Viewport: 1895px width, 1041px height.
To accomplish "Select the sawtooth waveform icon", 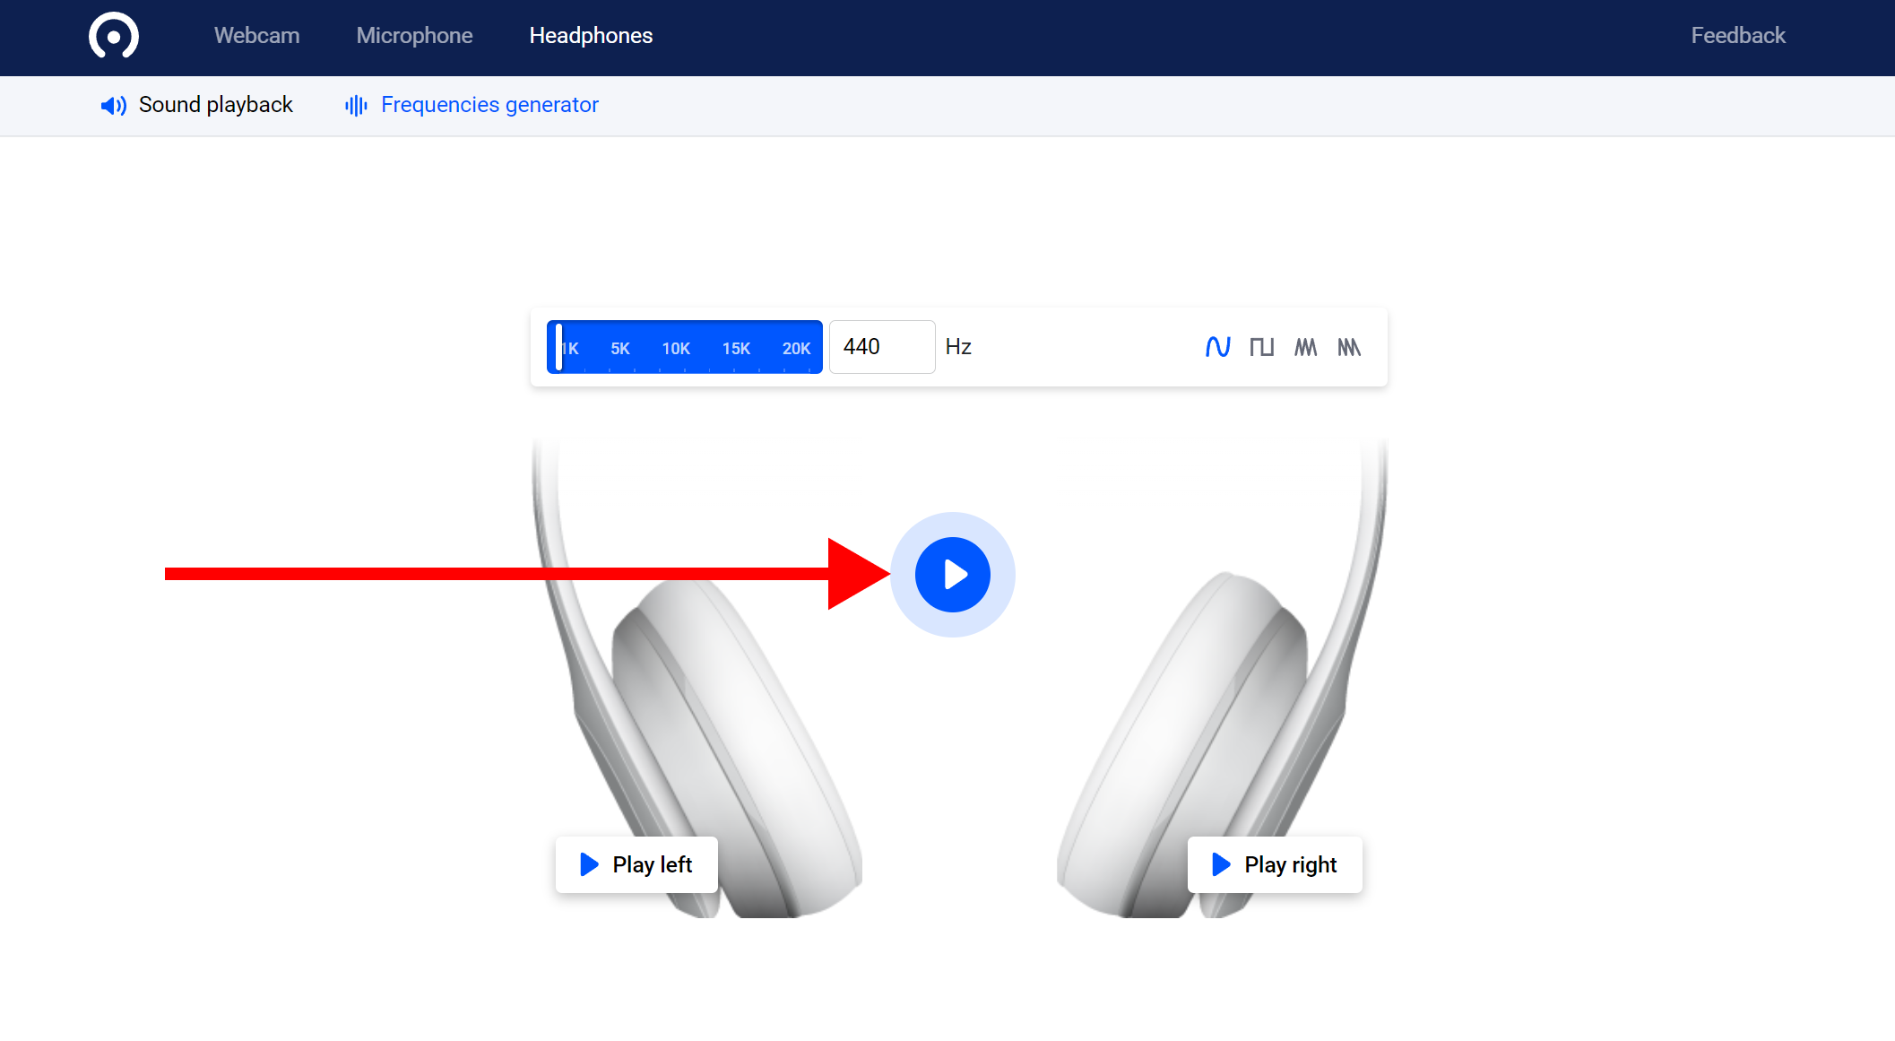I will click(1349, 347).
